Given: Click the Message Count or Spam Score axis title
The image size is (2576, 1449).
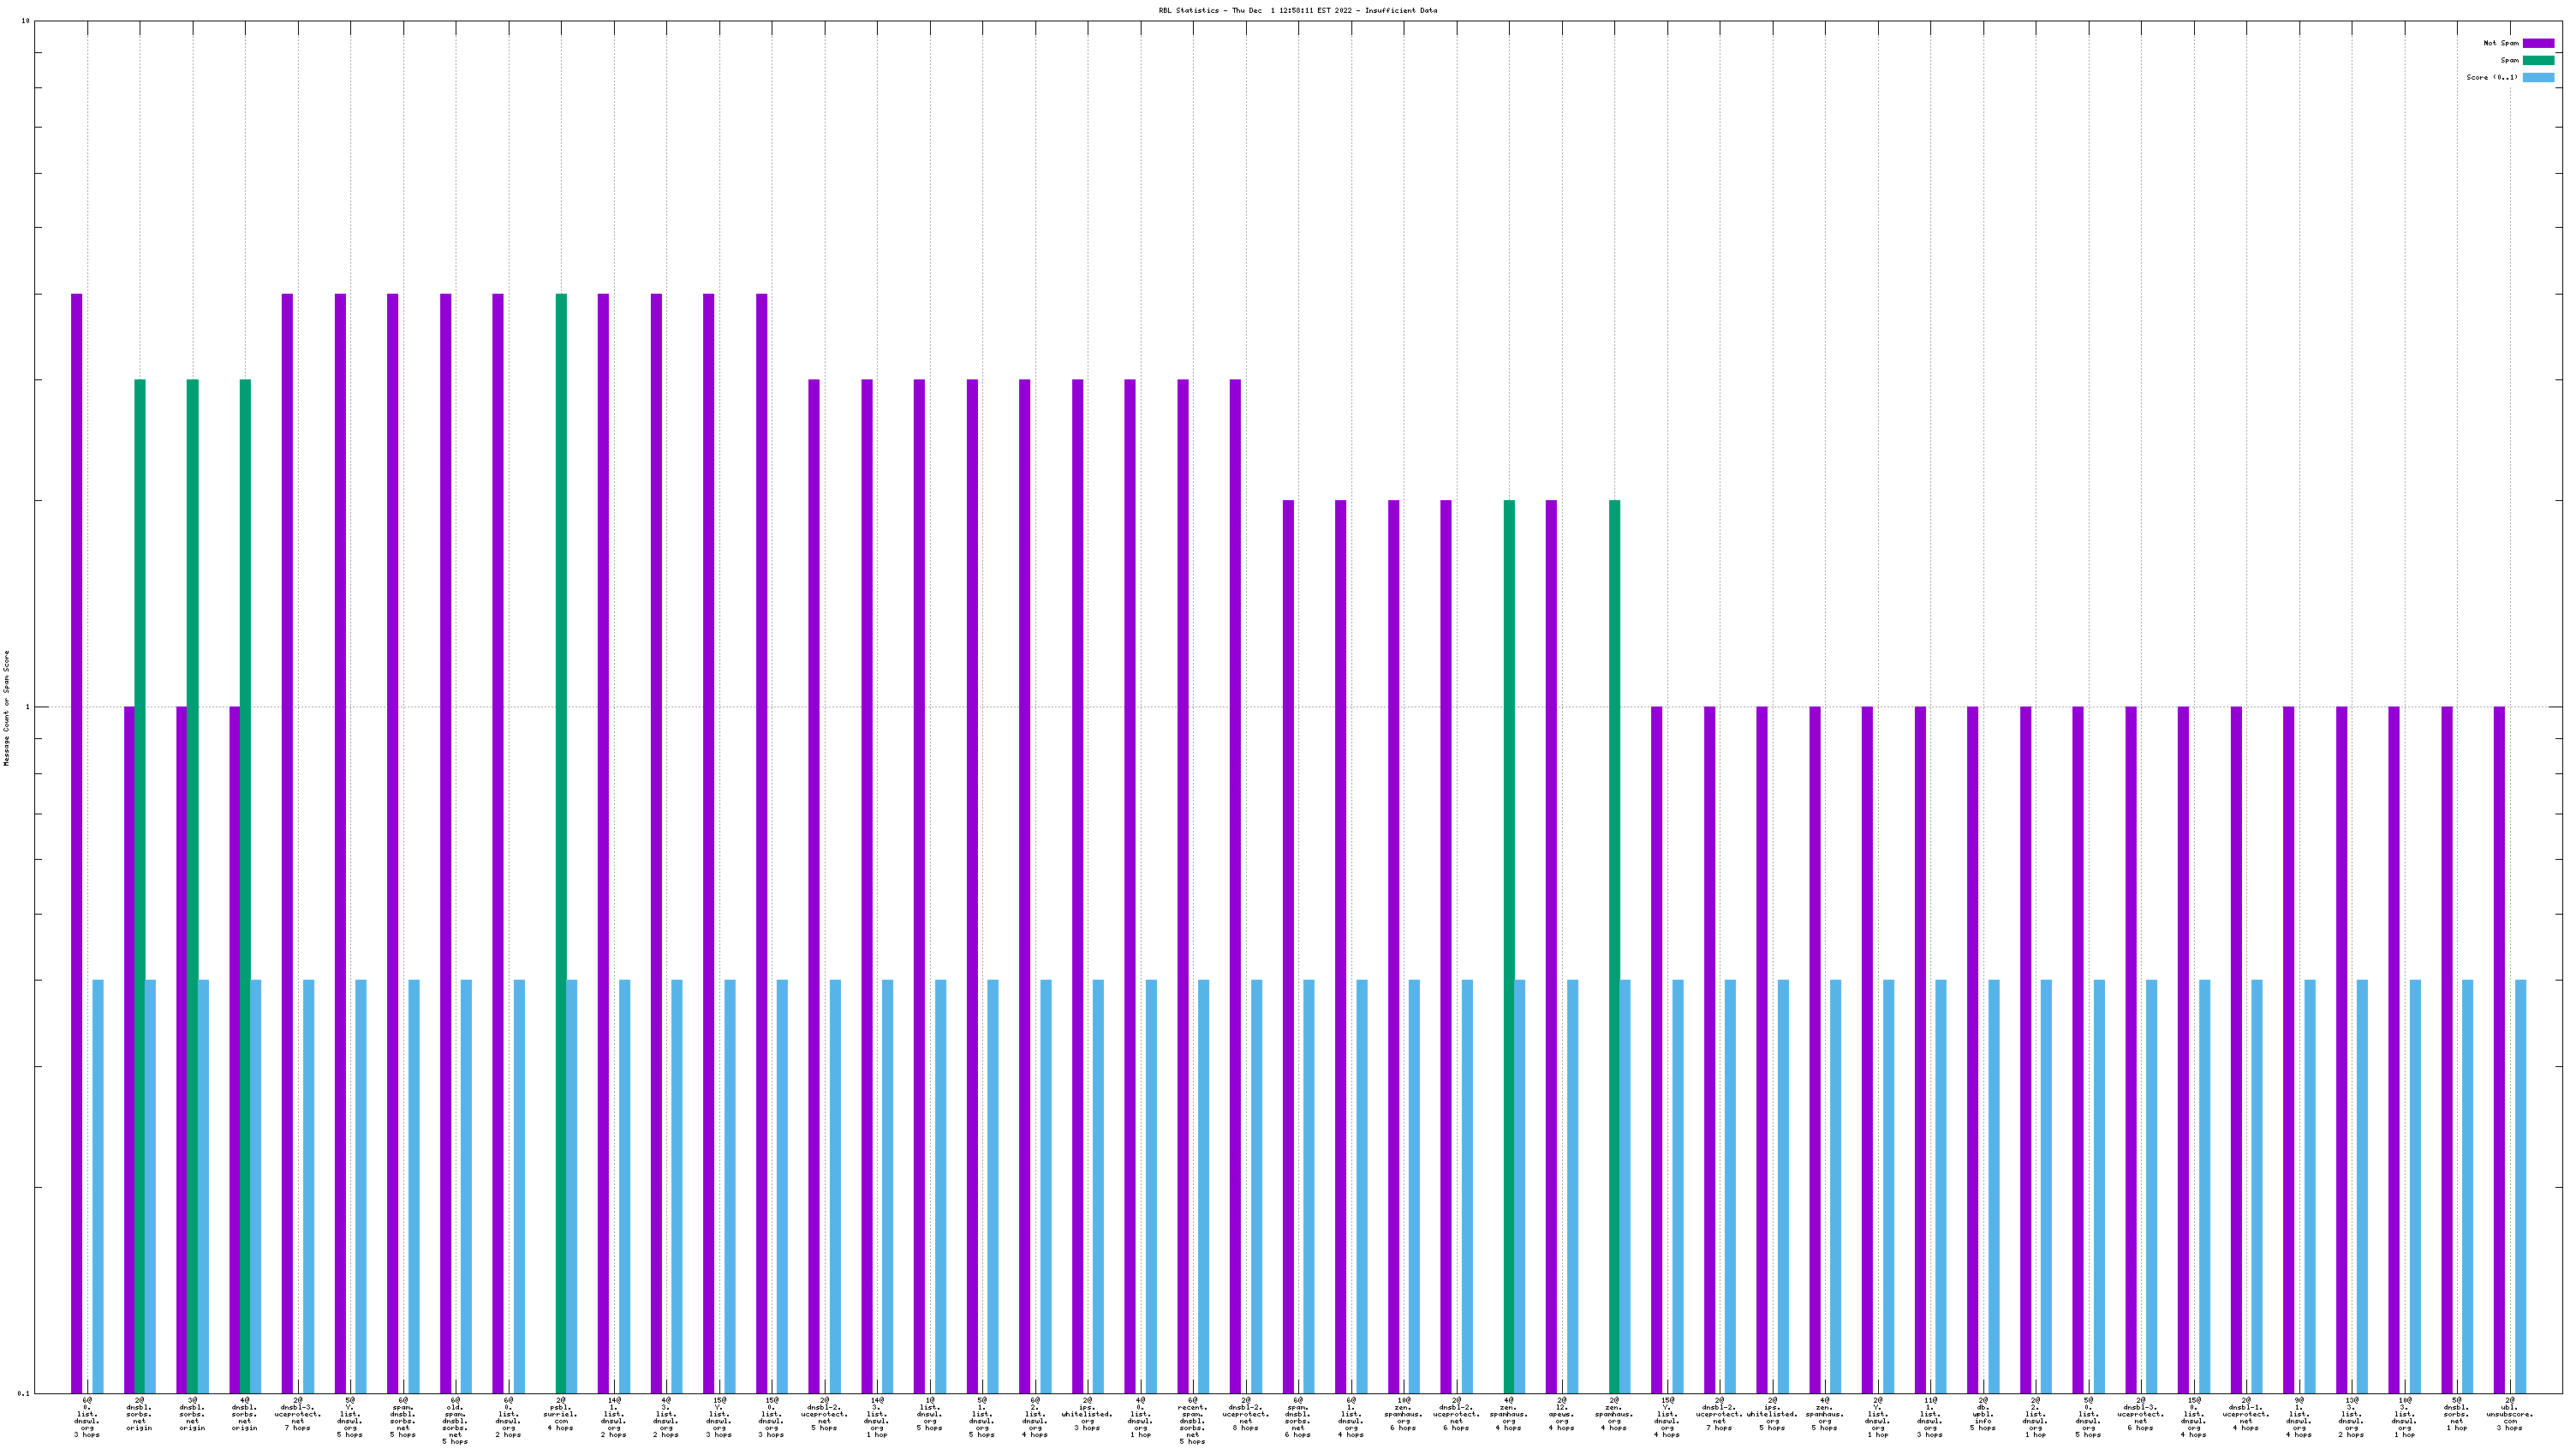Looking at the screenshot, I should pos(6,707).
